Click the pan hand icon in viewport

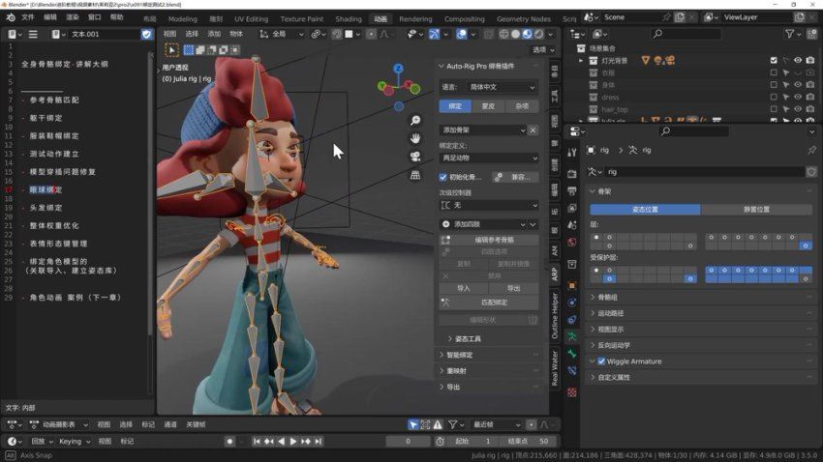click(415, 139)
